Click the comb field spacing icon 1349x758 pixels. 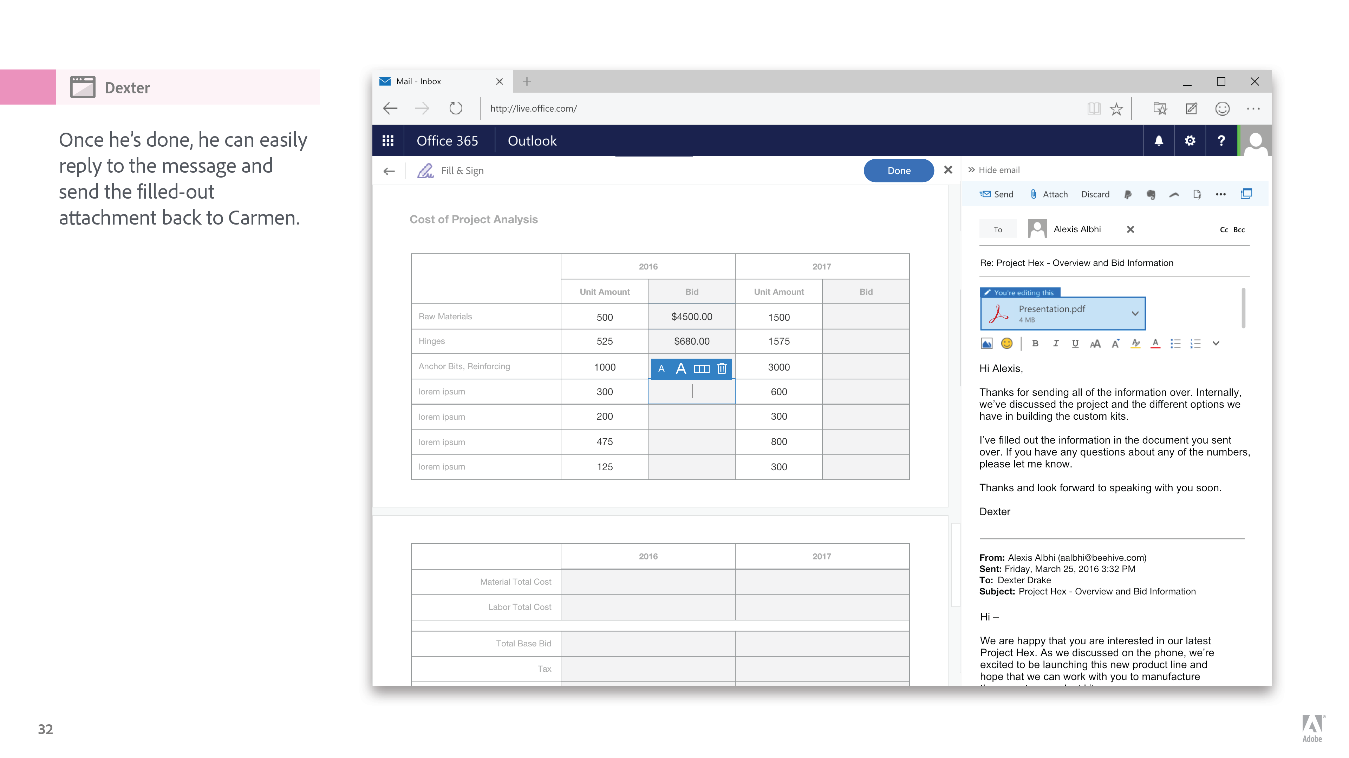pyautogui.click(x=702, y=369)
